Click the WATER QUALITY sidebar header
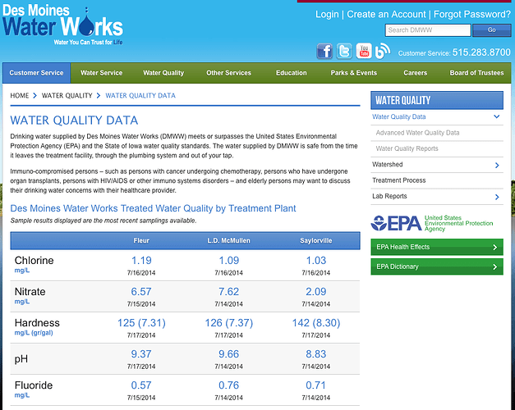 click(437, 100)
